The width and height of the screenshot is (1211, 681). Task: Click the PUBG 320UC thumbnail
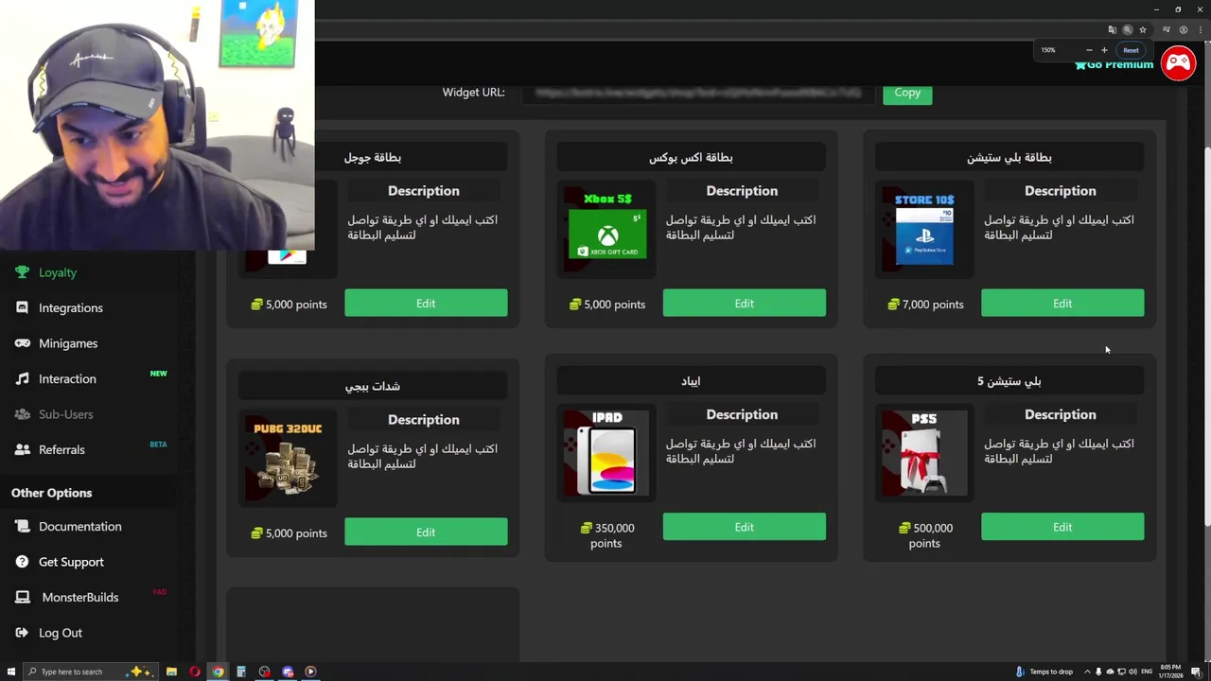[x=288, y=458]
